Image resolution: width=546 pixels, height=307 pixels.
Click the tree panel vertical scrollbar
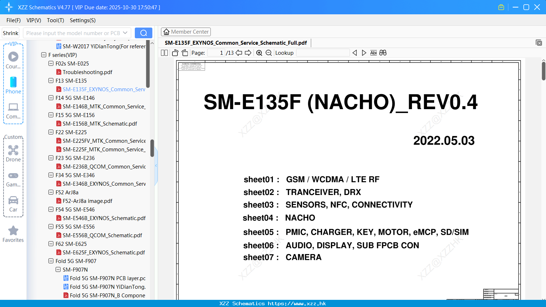[x=152, y=148]
